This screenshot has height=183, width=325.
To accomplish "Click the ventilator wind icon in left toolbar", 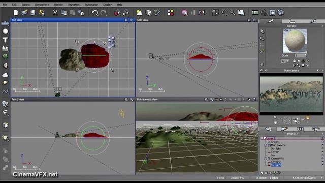I will (x=6, y=112).
